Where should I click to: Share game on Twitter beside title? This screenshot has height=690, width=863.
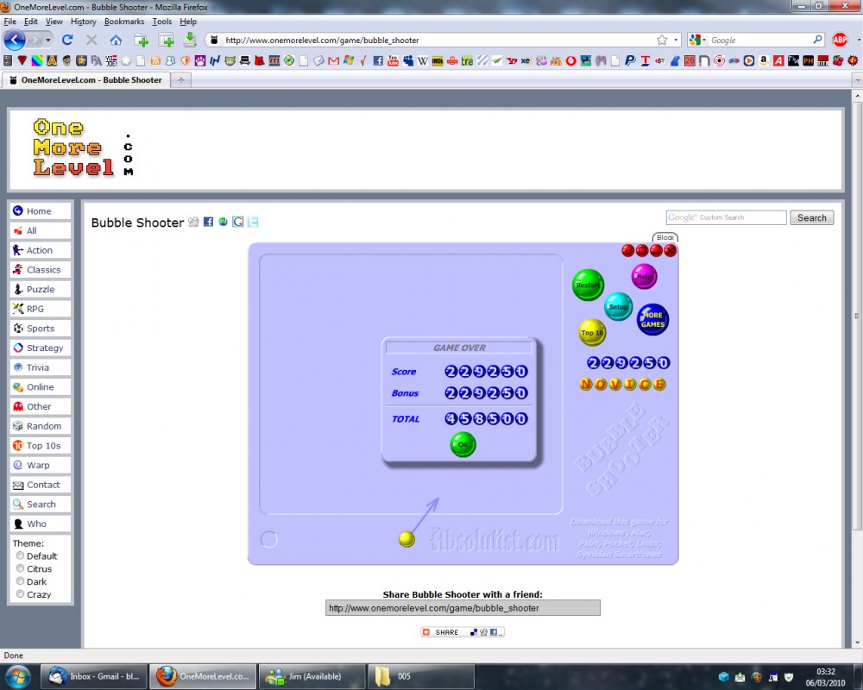point(253,222)
